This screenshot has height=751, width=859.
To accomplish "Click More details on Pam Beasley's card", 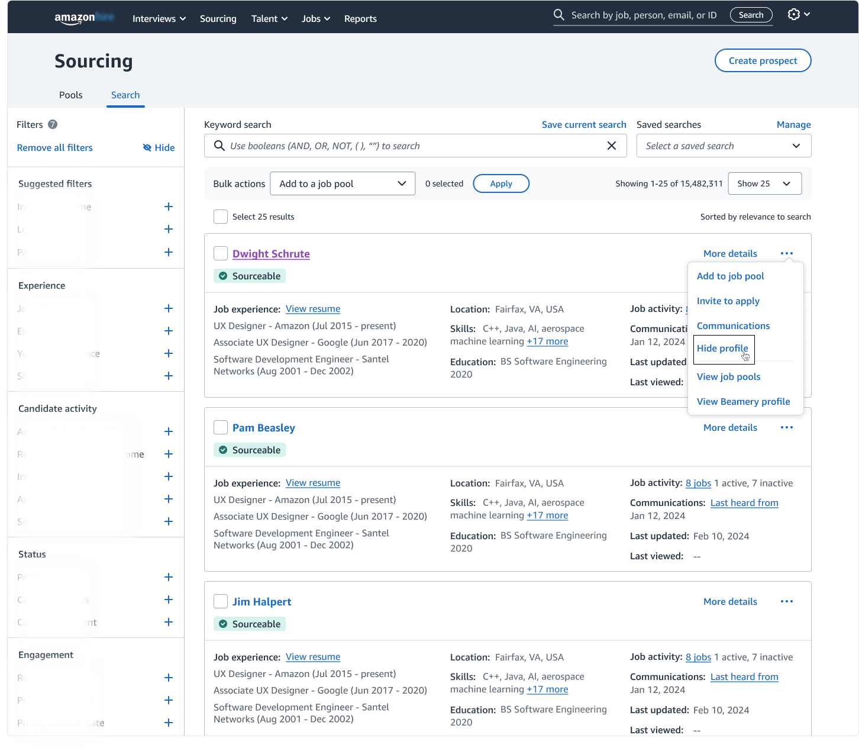I will [730, 427].
